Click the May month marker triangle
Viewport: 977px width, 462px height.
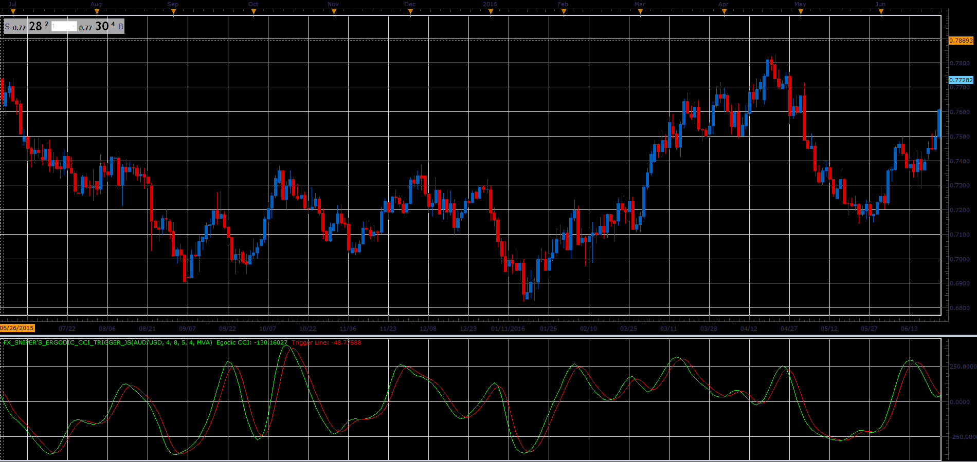coord(801,12)
